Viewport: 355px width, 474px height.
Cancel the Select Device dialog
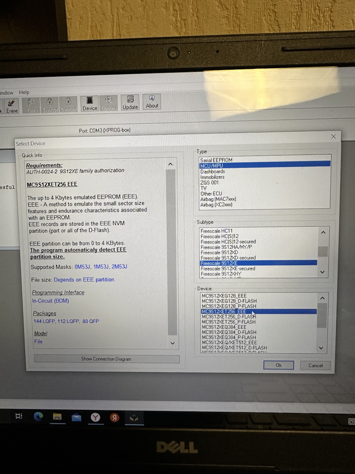(x=315, y=365)
